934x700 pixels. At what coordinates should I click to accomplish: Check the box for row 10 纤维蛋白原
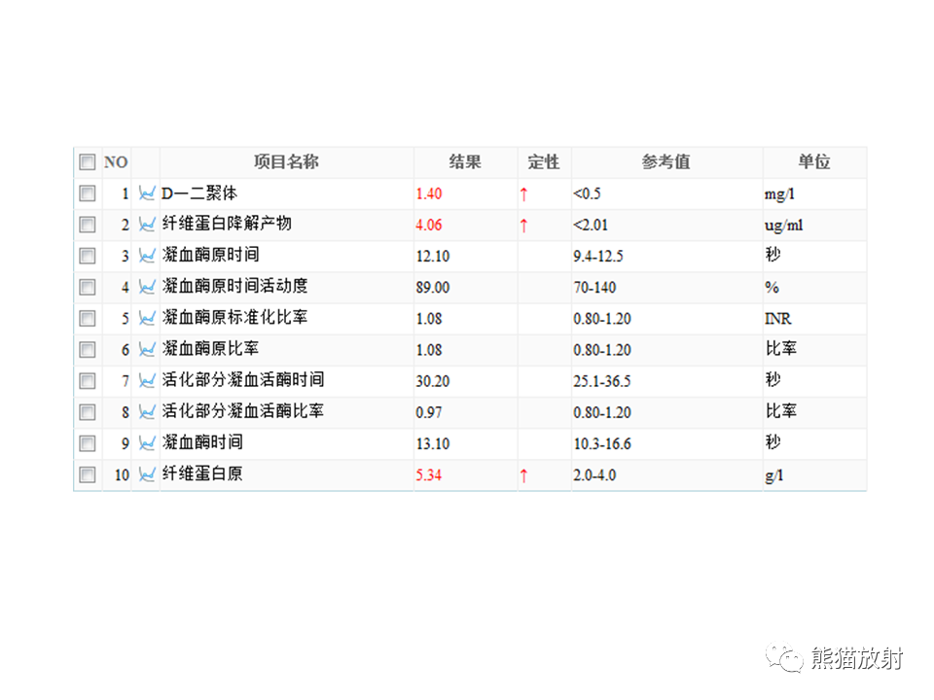coord(88,474)
